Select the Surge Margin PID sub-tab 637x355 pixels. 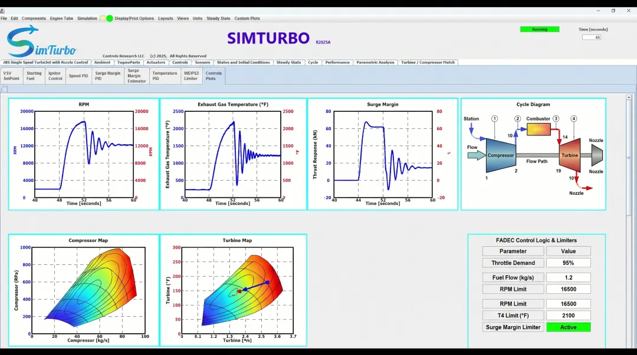click(x=108, y=76)
